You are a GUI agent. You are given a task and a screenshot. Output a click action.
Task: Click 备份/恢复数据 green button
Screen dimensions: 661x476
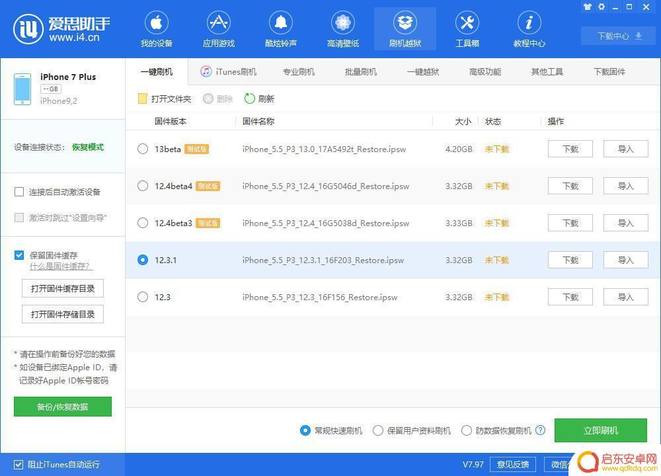[x=63, y=407]
